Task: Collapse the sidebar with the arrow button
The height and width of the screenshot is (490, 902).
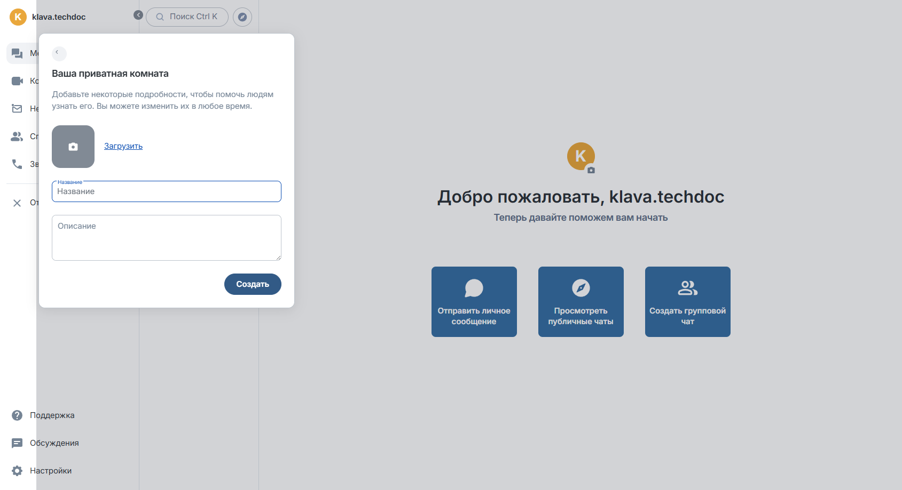Action: pos(138,15)
